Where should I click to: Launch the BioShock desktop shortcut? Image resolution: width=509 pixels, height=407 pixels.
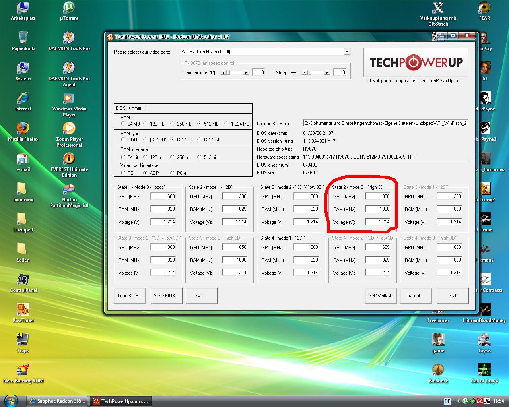438,374
